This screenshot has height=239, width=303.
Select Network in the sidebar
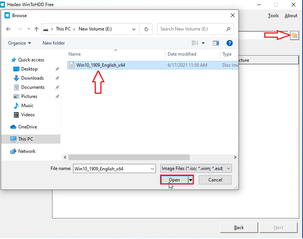point(27,151)
